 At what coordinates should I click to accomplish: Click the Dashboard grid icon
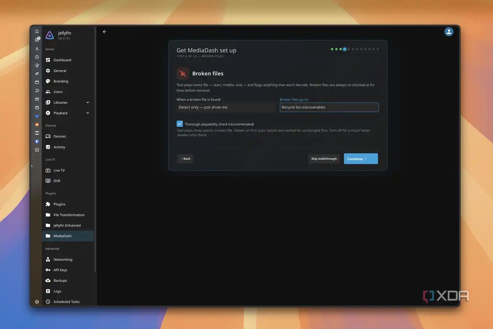[x=48, y=60]
